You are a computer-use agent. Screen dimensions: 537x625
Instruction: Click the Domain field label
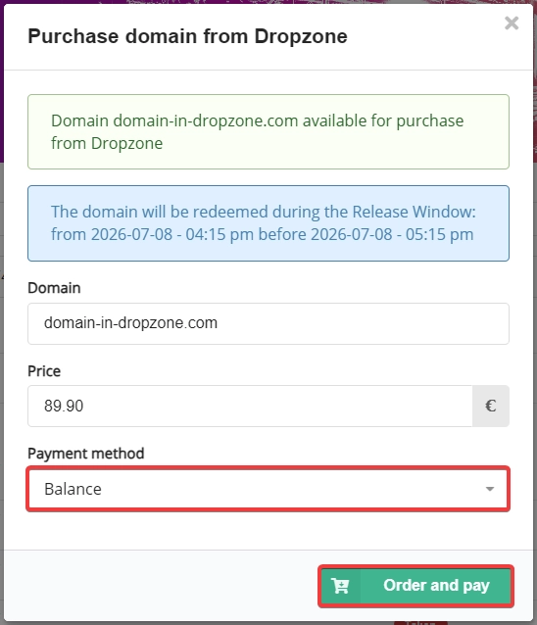(54, 288)
